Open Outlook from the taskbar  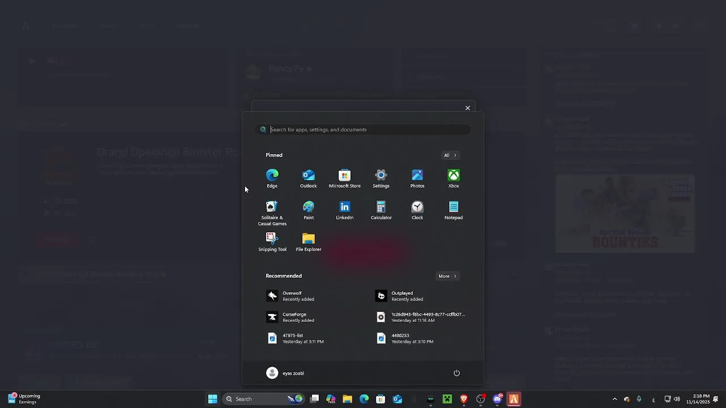click(398, 399)
